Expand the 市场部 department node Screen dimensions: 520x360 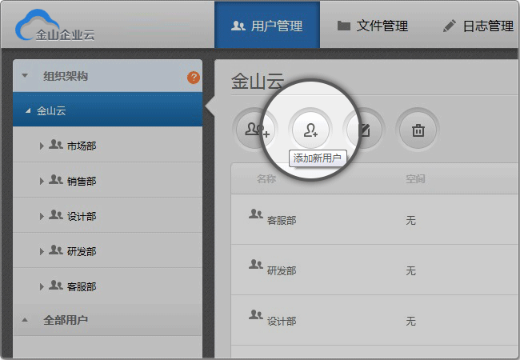click(42, 146)
